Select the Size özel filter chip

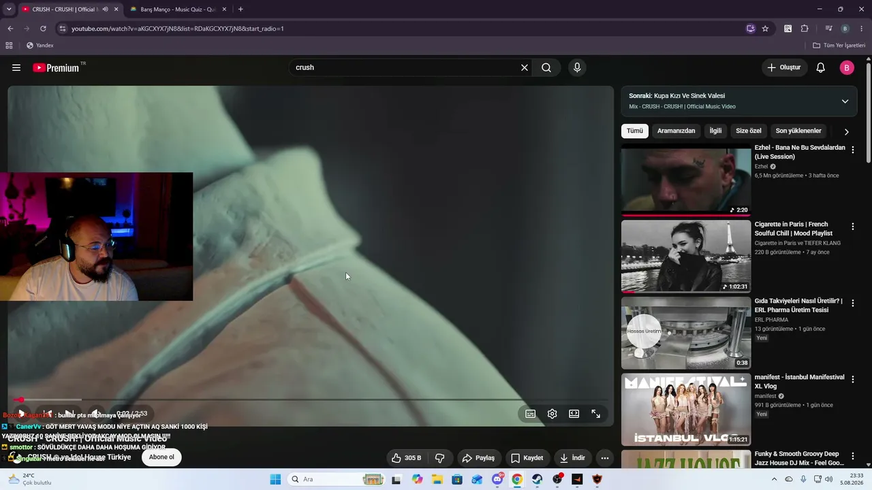[x=749, y=131]
